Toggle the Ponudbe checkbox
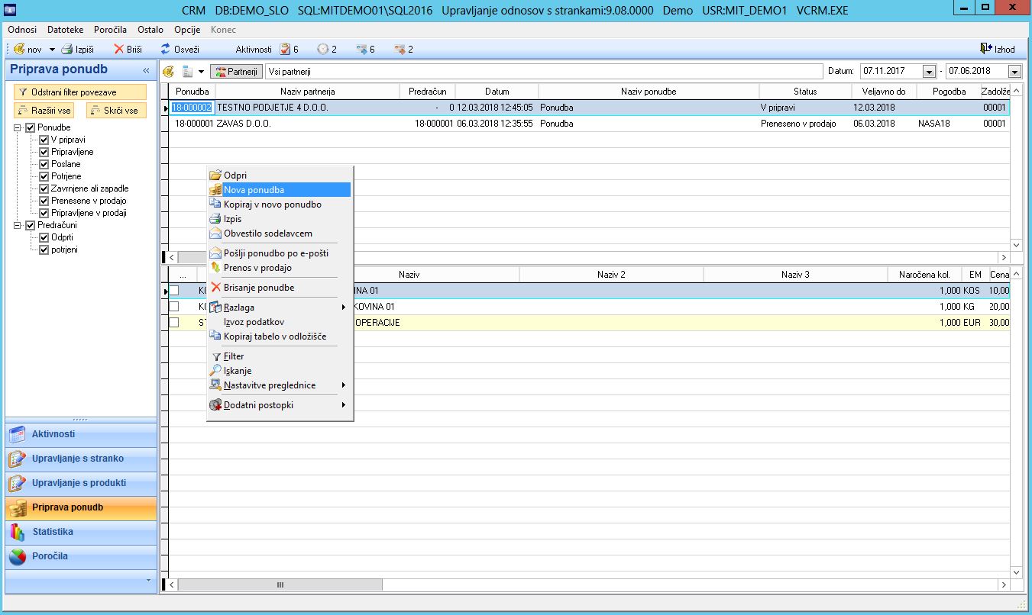 coord(31,127)
